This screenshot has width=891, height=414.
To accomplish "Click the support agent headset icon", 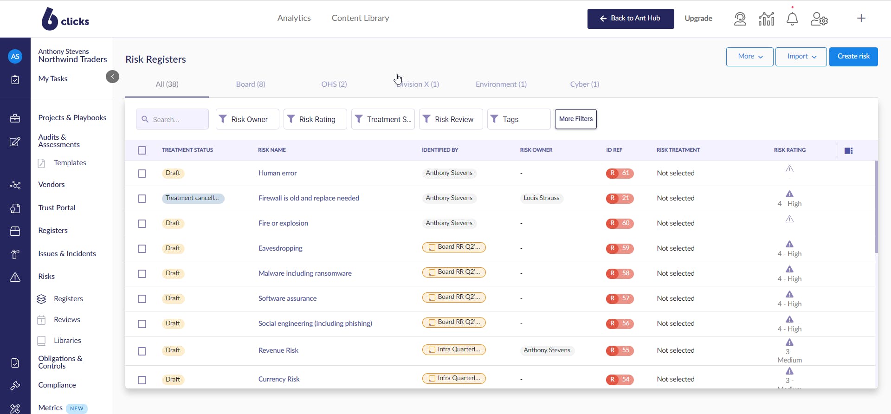I will pyautogui.click(x=740, y=19).
